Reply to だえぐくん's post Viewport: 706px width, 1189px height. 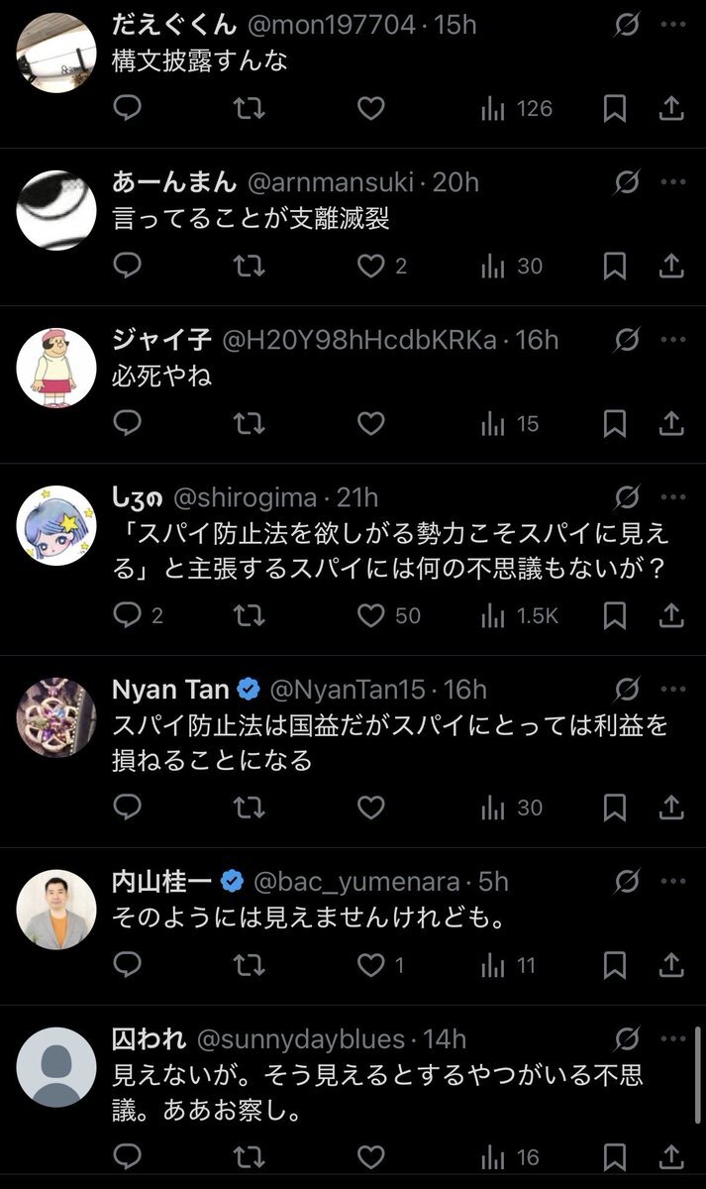[129, 108]
